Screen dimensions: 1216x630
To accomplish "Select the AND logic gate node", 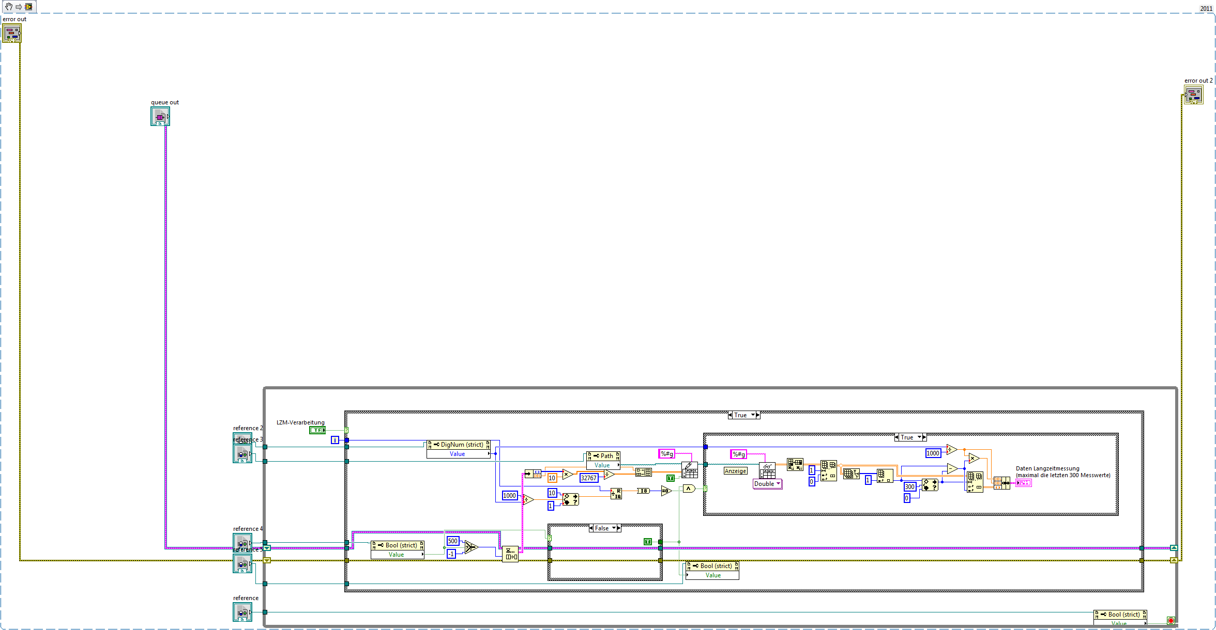I will 689,489.
